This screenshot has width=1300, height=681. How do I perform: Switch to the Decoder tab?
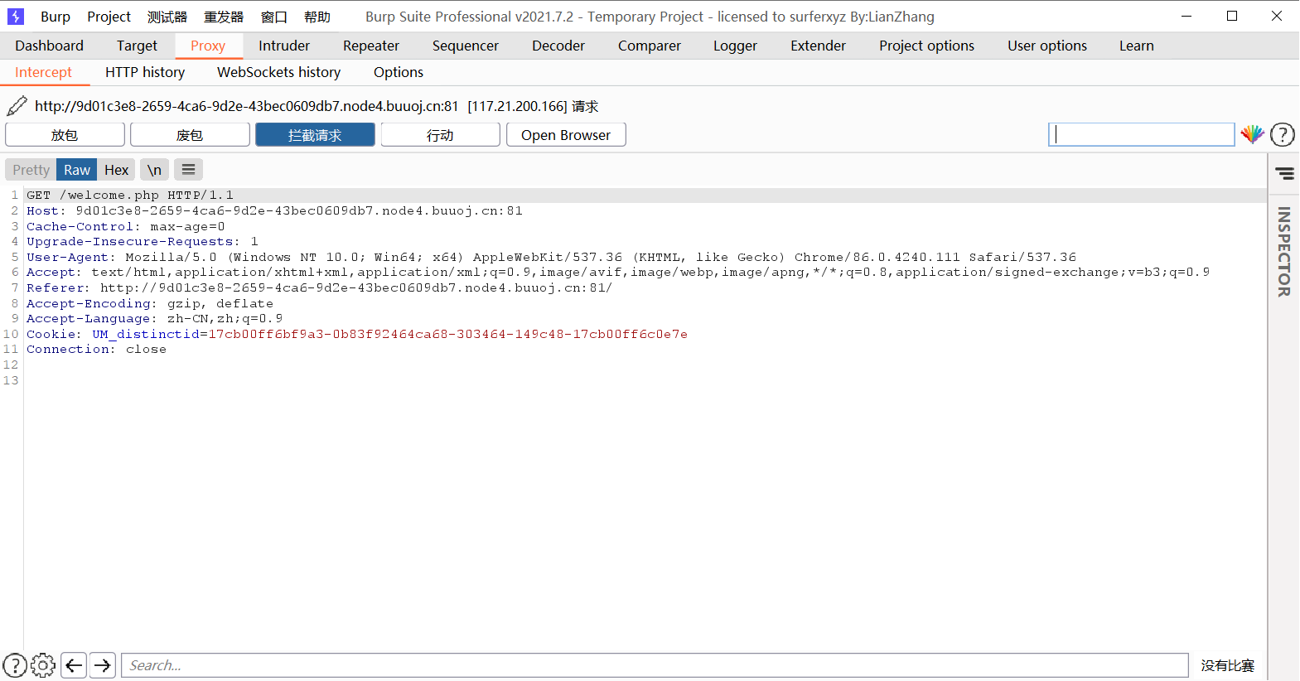[x=558, y=46]
